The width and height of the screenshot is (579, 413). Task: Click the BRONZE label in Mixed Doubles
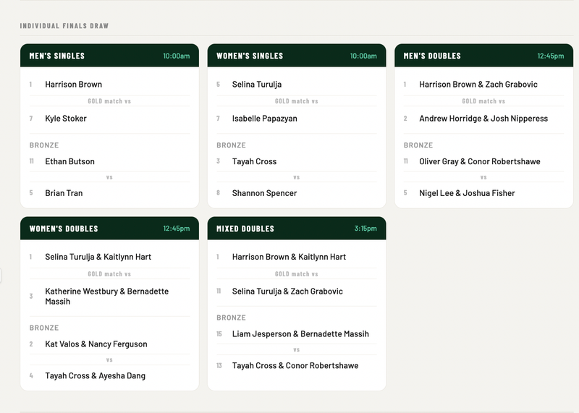click(x=231, y=318)
